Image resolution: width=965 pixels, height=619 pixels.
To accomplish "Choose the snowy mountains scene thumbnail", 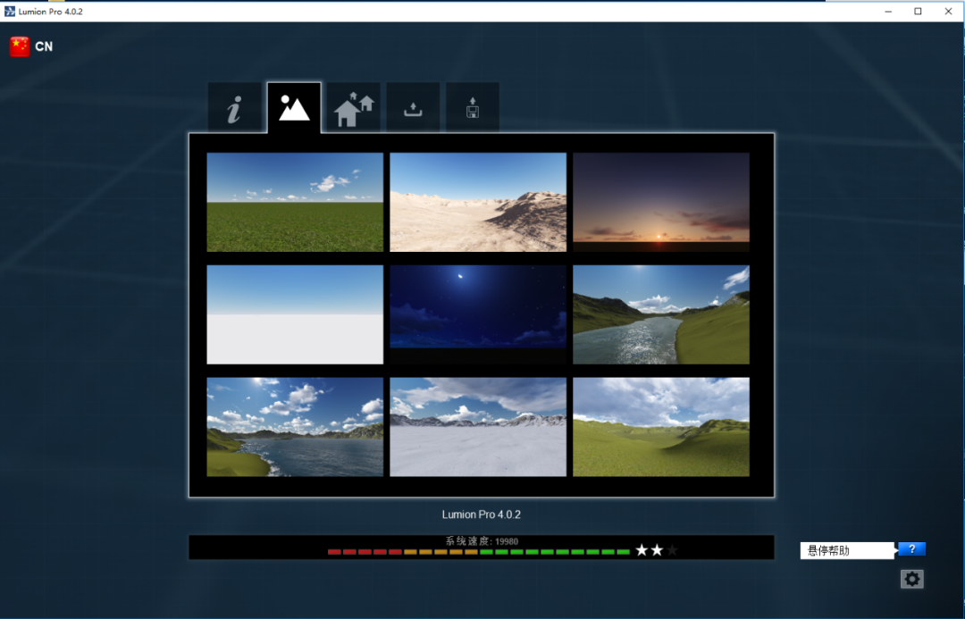I will click(x=478, y=427).
